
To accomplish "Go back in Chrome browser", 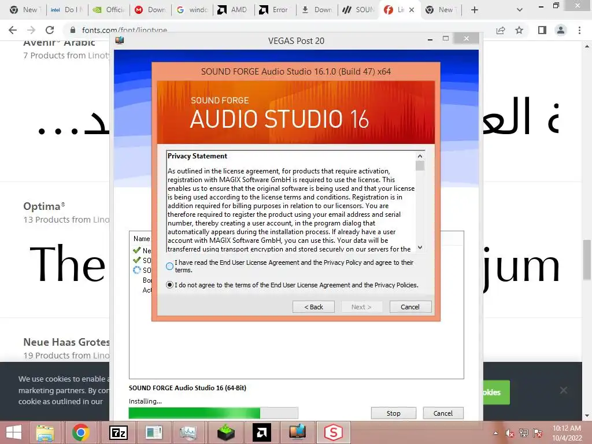I will point(13,30).
